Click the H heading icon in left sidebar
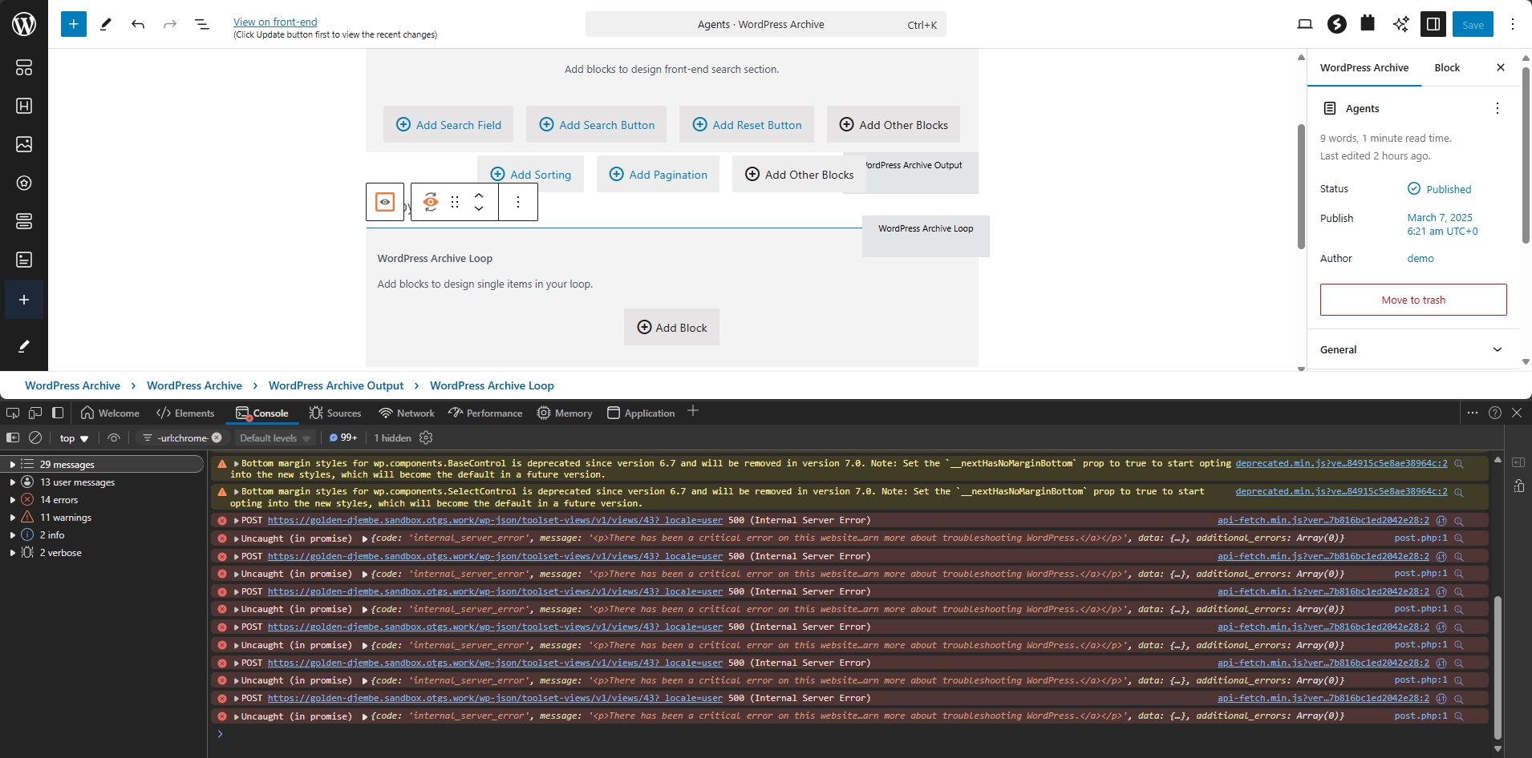Viewport: 1532px width, 758px height. coord(24,106)
